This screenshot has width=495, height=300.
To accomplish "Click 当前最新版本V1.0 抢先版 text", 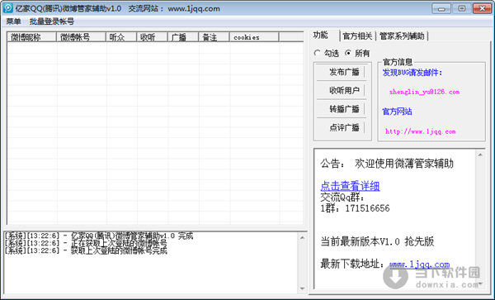I will tap(377, 241).
